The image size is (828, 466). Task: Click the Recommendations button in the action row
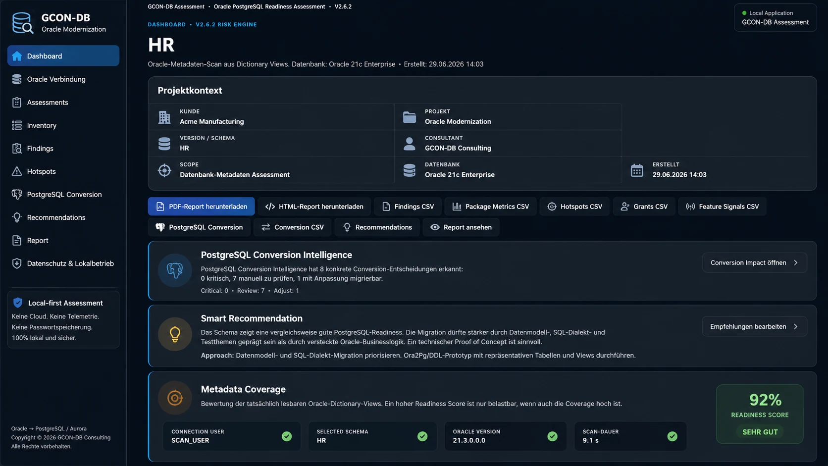[x=377, y=227]
